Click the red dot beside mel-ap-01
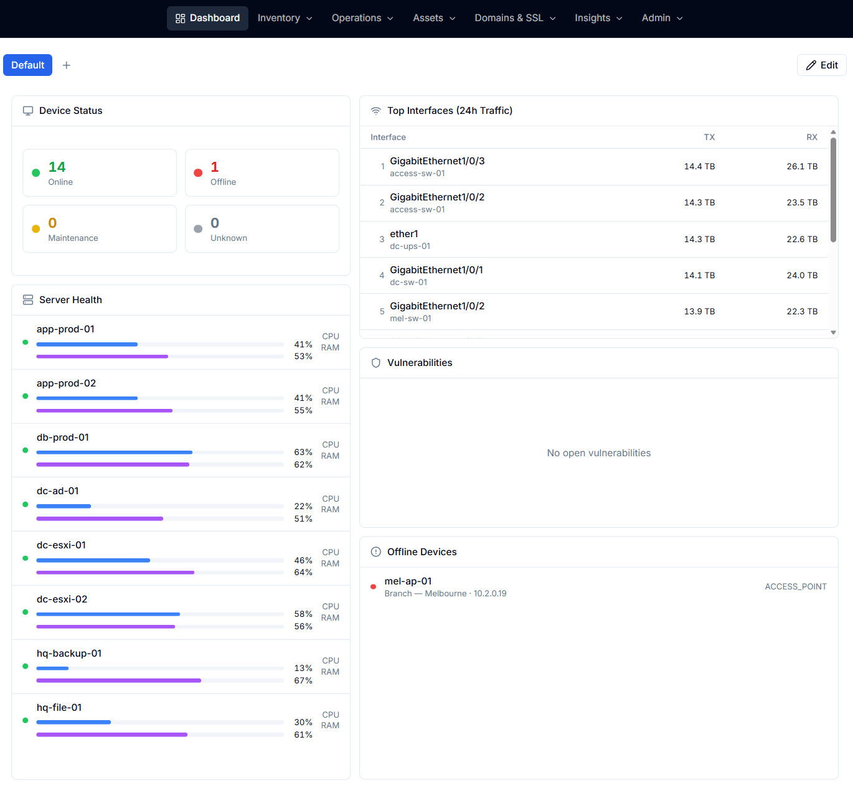Viewport: 853px width, 788px height. point(374,587)
